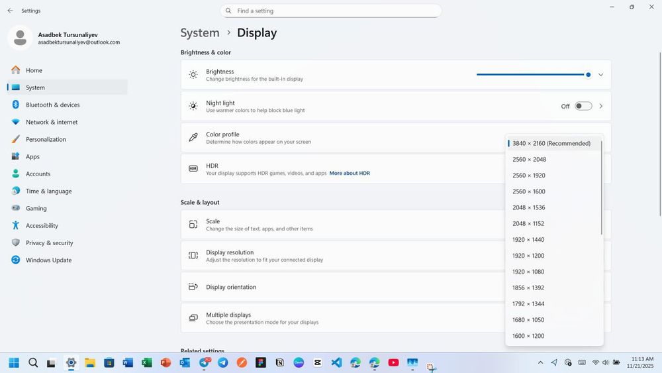662x373 pixels.
Task: Select 3840 × 2160 (Recommended) resolution
Action: [x=551, y=143]
